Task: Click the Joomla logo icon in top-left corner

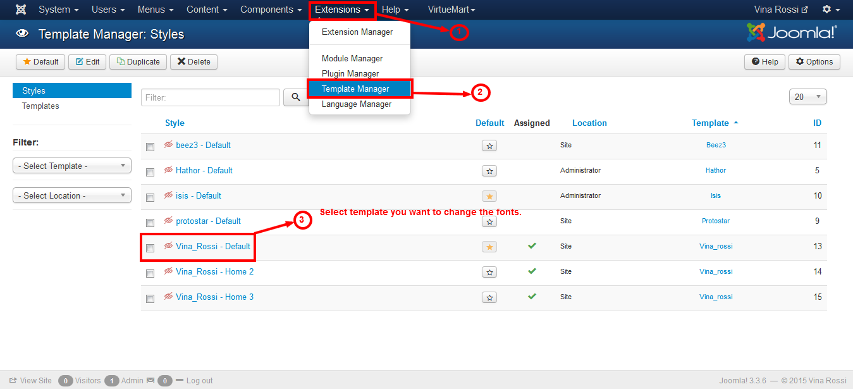Action: click(x=21, y=9)
